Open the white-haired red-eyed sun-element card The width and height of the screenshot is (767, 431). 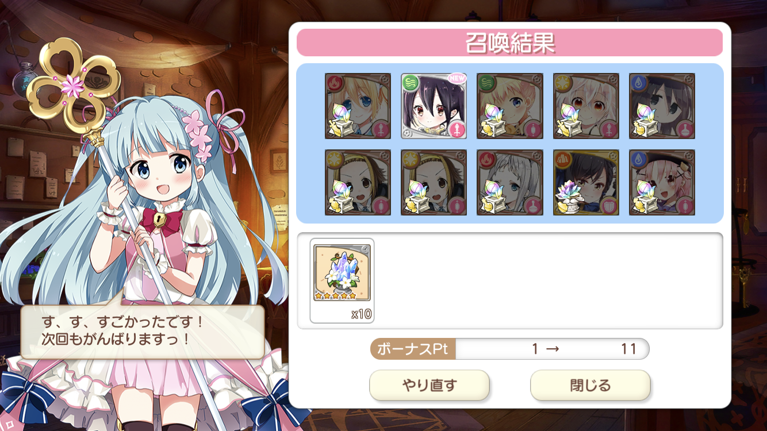pyautogui.click(x=586, y=106)
